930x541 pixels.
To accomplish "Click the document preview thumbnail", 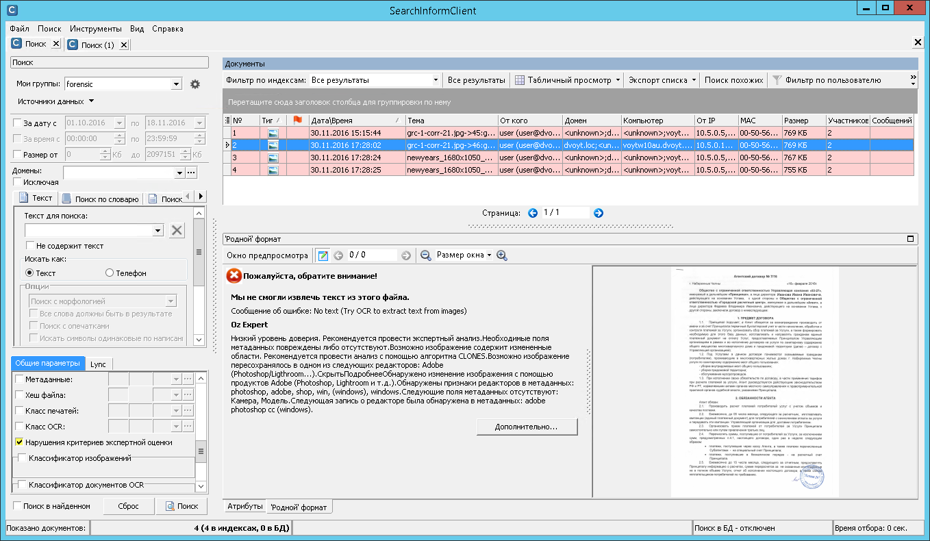I will (x=753, y=381).
